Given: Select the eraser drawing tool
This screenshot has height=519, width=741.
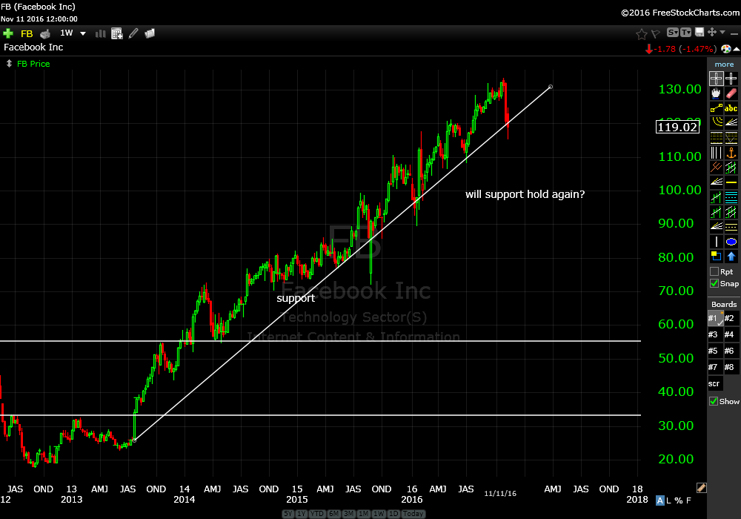Looking at the screenshot, I should (731, 93).
